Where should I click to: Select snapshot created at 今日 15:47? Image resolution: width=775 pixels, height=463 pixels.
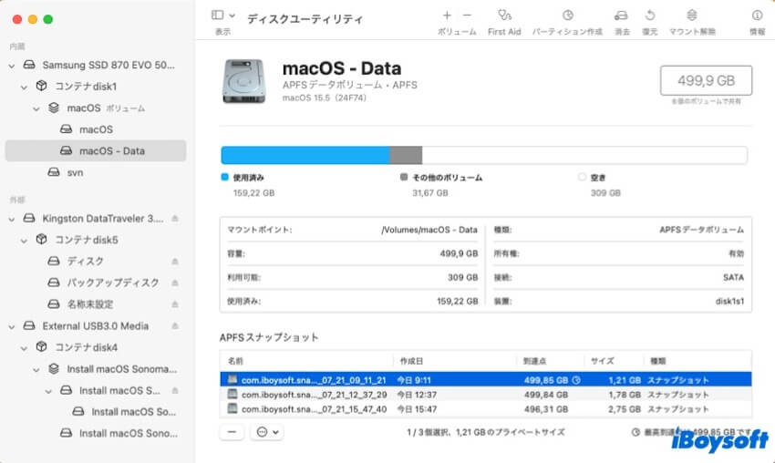click(x=485, y=408)
